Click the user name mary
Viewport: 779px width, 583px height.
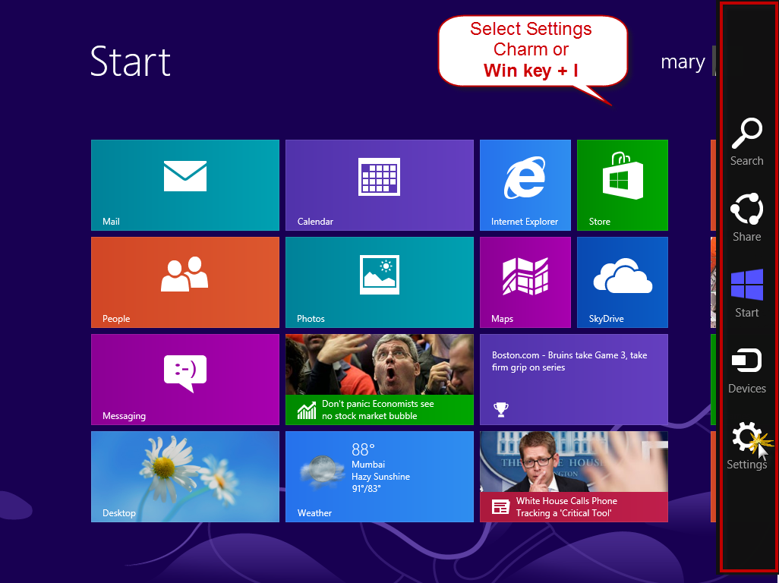tap(683, 62)
